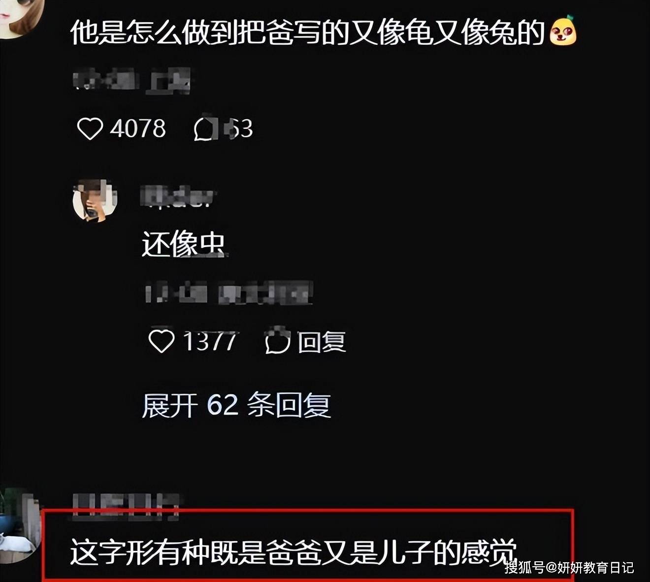This screenshot has height=582, width=650.
Task: Click the blurred username above 还像虫
Action: point(178,197)
